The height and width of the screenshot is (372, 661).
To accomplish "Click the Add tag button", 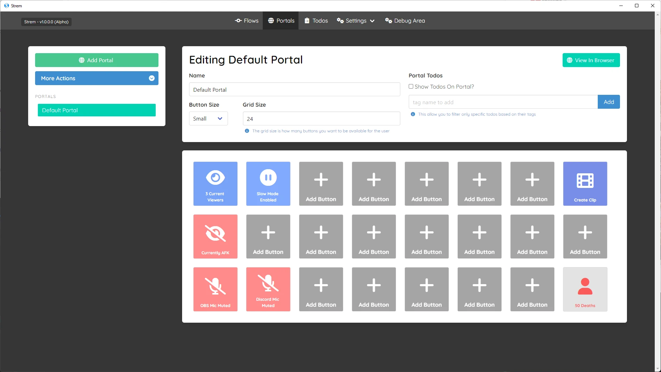I will [609, 102].
